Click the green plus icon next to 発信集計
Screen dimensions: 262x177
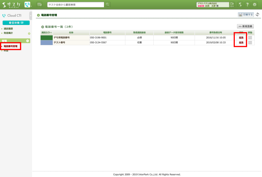29,34
